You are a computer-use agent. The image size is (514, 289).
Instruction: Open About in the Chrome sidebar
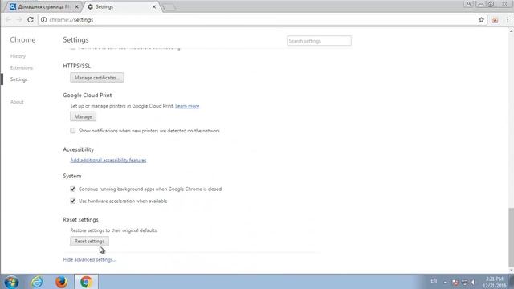point(17,102)
